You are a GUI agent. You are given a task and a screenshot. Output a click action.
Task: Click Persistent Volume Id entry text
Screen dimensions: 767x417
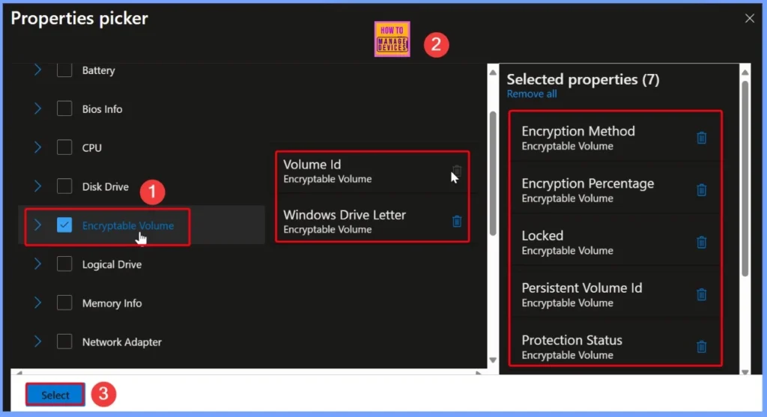pos(581,288)
